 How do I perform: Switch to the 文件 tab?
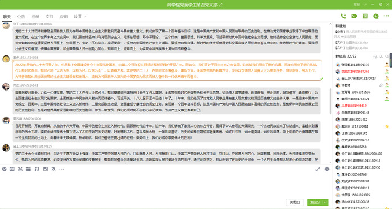click(49, 17)
